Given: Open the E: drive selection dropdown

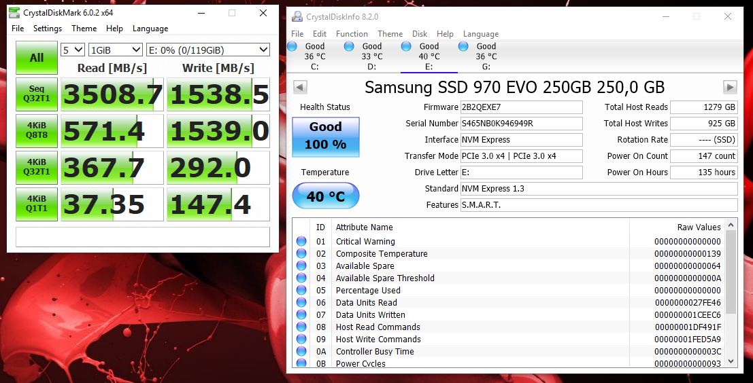Looking at the screenshot, I should [x=208, y=50].
